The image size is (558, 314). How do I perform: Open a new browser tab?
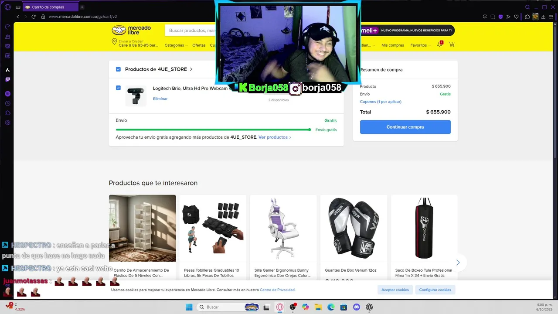click(82, 7)
